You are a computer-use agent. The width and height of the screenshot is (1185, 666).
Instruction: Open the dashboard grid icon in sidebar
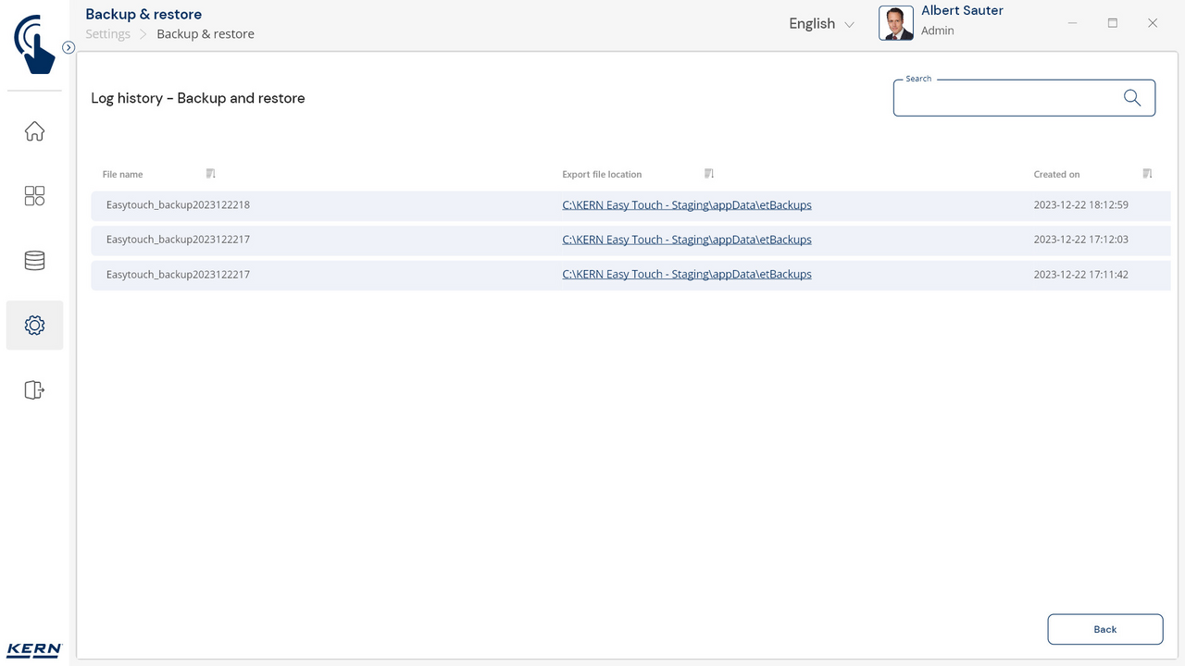[x=34, y=196]
